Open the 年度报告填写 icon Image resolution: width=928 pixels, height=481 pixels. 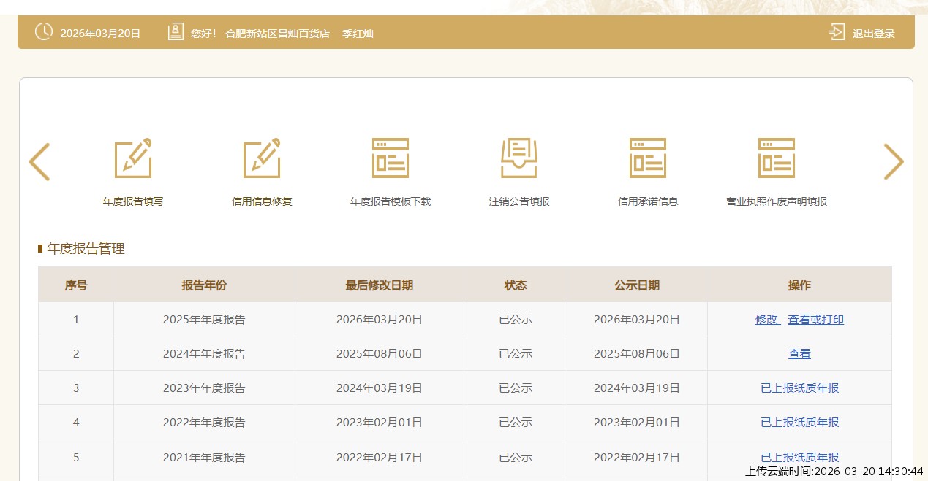pos(133,158)
